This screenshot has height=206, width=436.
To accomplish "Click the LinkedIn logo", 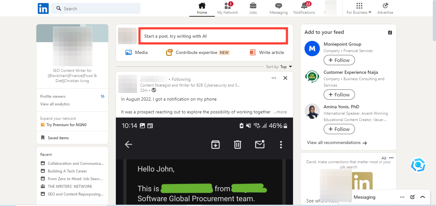I will pyautogui.click(x=43, y=8).
